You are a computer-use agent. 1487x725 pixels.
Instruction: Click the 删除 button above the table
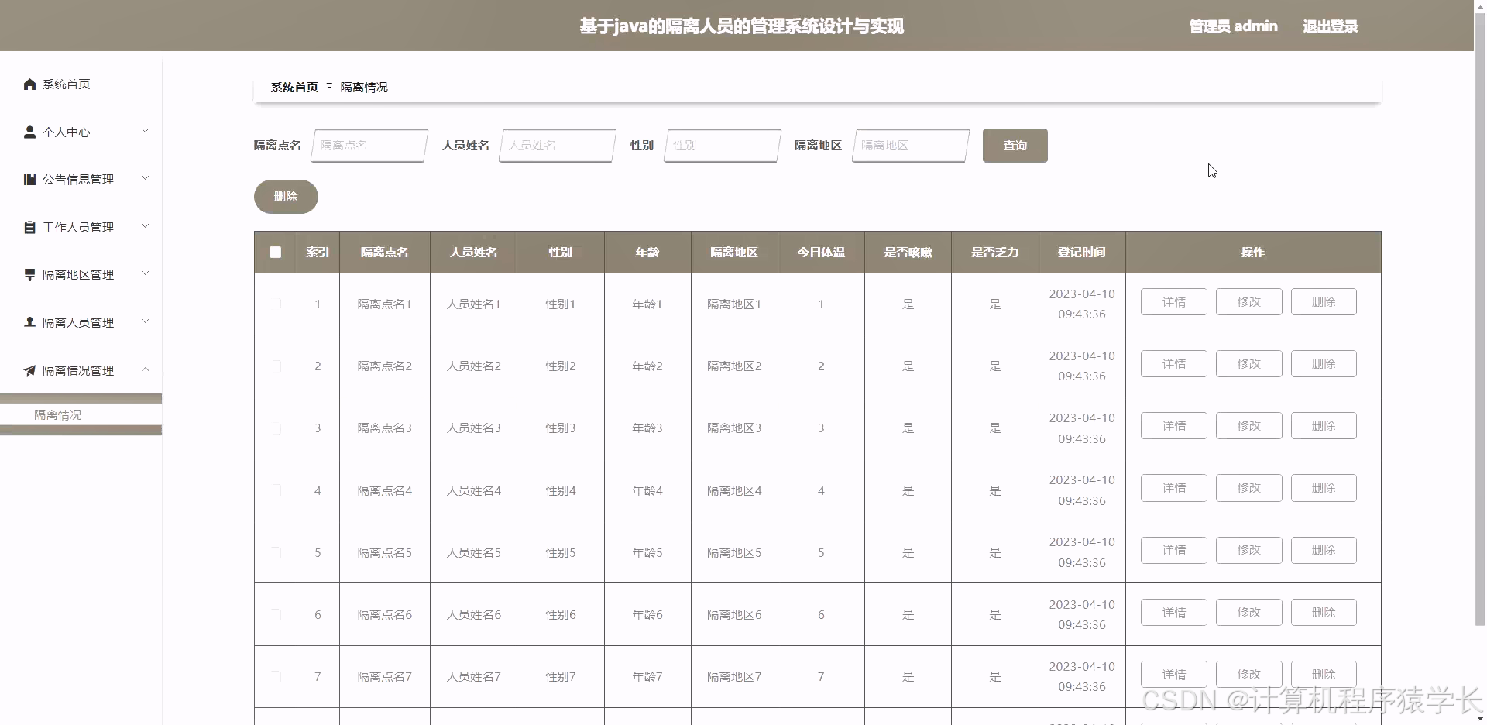[x=285, y=196]
